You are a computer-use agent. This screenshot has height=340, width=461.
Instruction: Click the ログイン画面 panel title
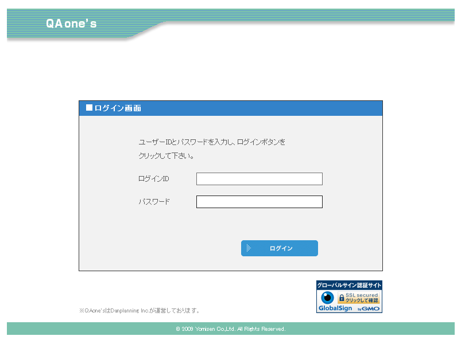point(118,108)
